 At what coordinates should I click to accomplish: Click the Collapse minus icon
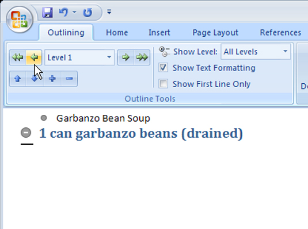tap(69, 79)
